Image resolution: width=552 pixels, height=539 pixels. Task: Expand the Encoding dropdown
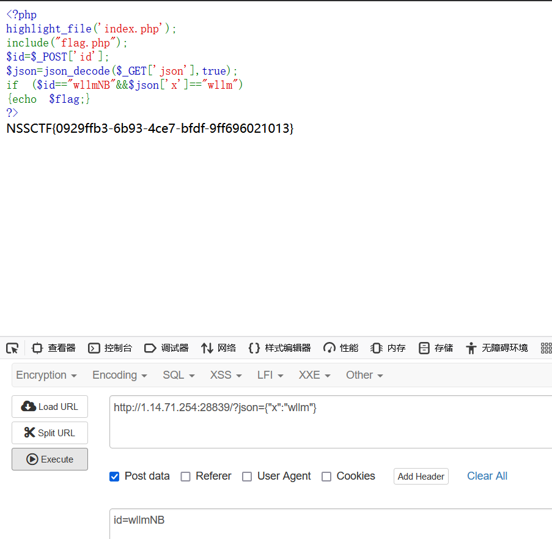120,375
